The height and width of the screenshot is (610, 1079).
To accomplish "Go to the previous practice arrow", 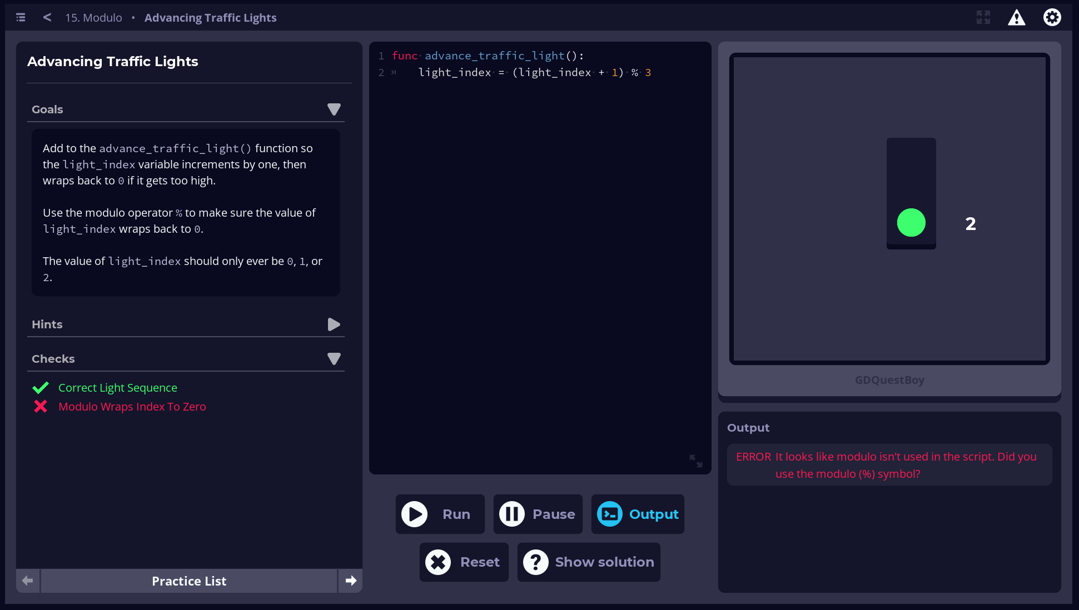I will click(28, 581).
